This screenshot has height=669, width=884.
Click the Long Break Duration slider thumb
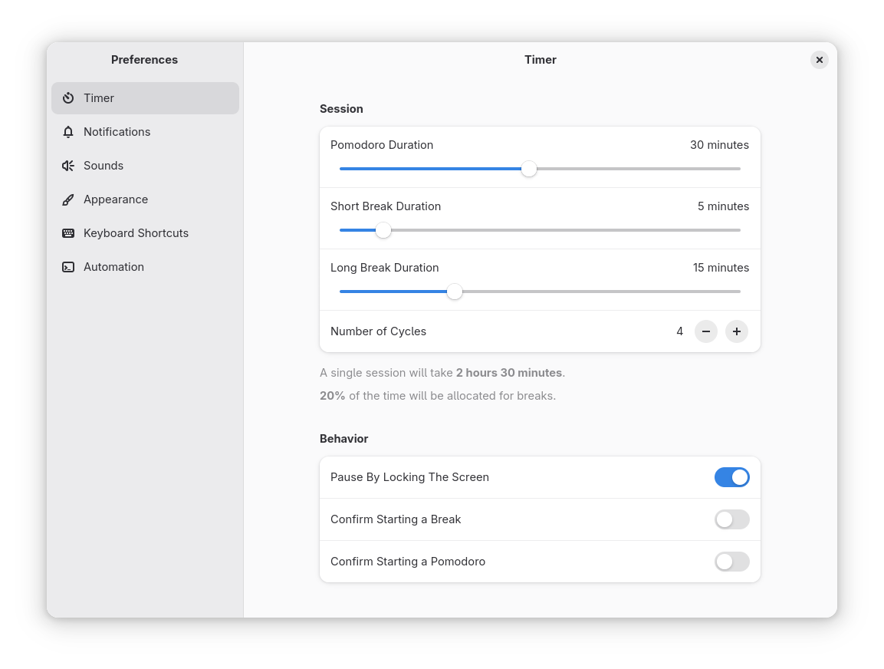(x=455, y=292)
